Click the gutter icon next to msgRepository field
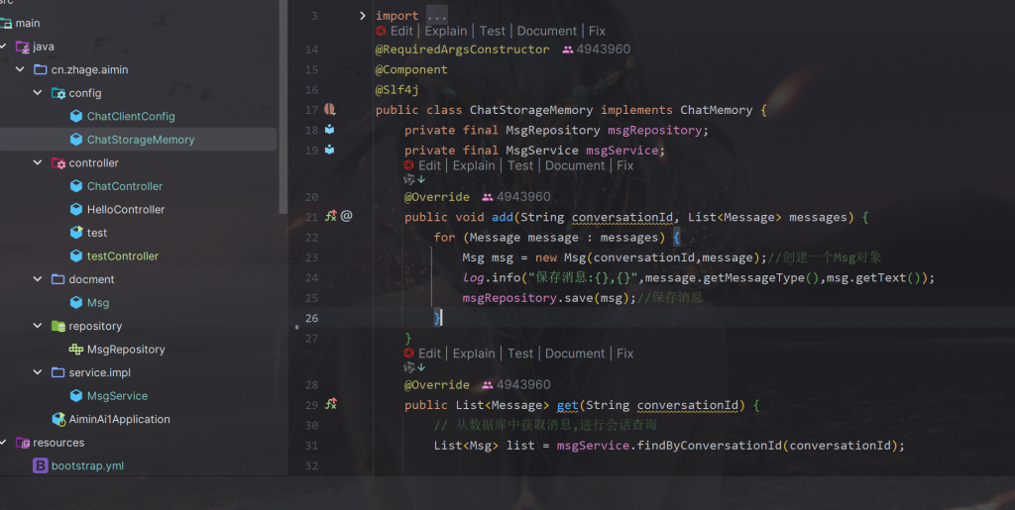 click(x=330, y=130)
